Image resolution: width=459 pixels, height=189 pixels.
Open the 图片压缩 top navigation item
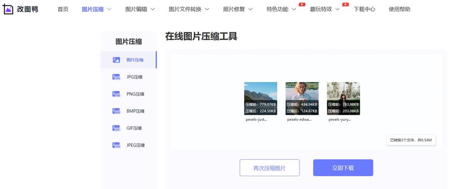point(93,9)
